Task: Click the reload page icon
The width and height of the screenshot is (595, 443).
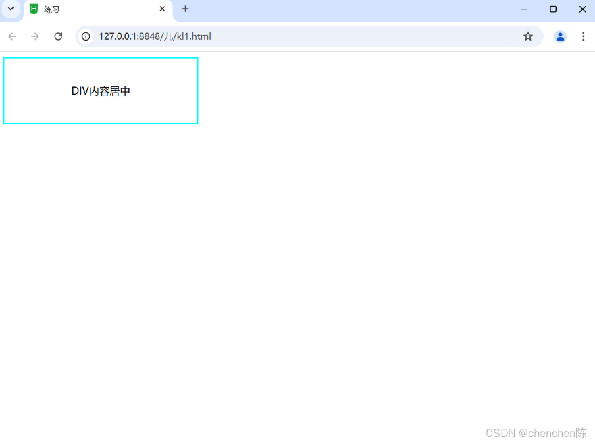Action: click(58, 36)
